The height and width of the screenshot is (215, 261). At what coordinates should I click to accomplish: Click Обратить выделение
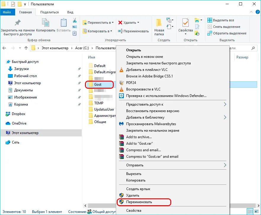(227, 33)
